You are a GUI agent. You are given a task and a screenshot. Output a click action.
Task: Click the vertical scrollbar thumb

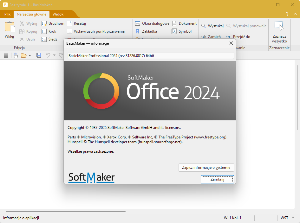pos(297,98)
